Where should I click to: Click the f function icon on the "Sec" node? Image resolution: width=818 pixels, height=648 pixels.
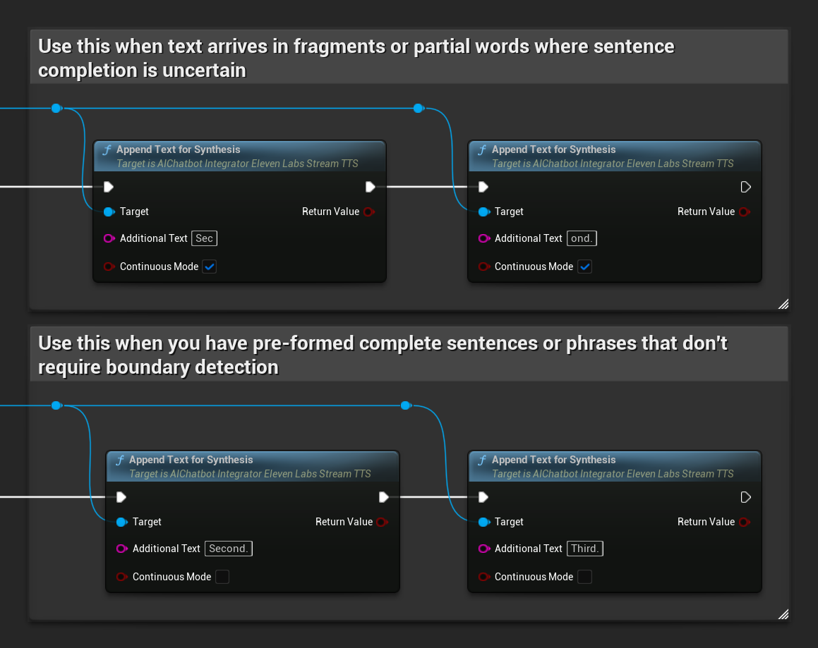click(107, 149)
